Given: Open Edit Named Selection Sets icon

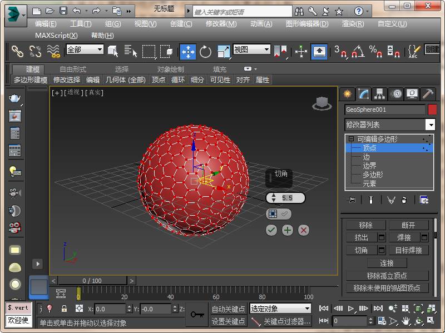Looking at the screenshot, I should point(414,52).
